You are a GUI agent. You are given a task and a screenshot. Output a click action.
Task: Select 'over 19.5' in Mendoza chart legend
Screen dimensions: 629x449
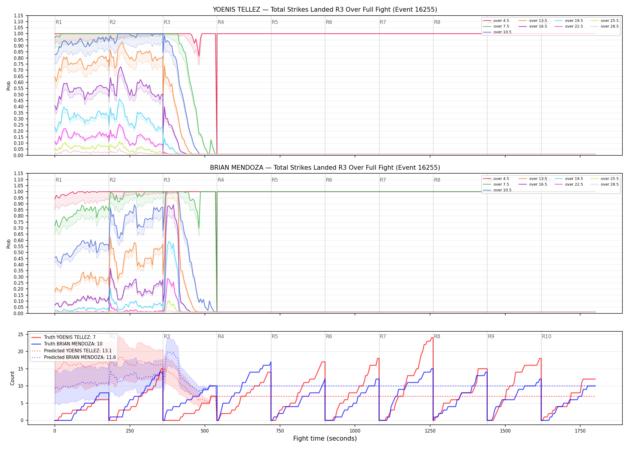568,179
